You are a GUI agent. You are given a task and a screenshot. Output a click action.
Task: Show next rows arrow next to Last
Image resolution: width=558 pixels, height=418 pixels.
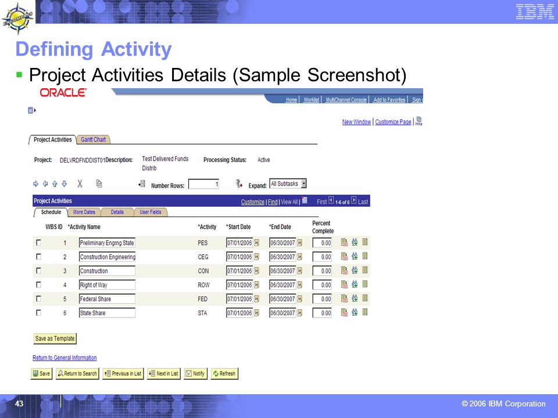pos(354,200)
